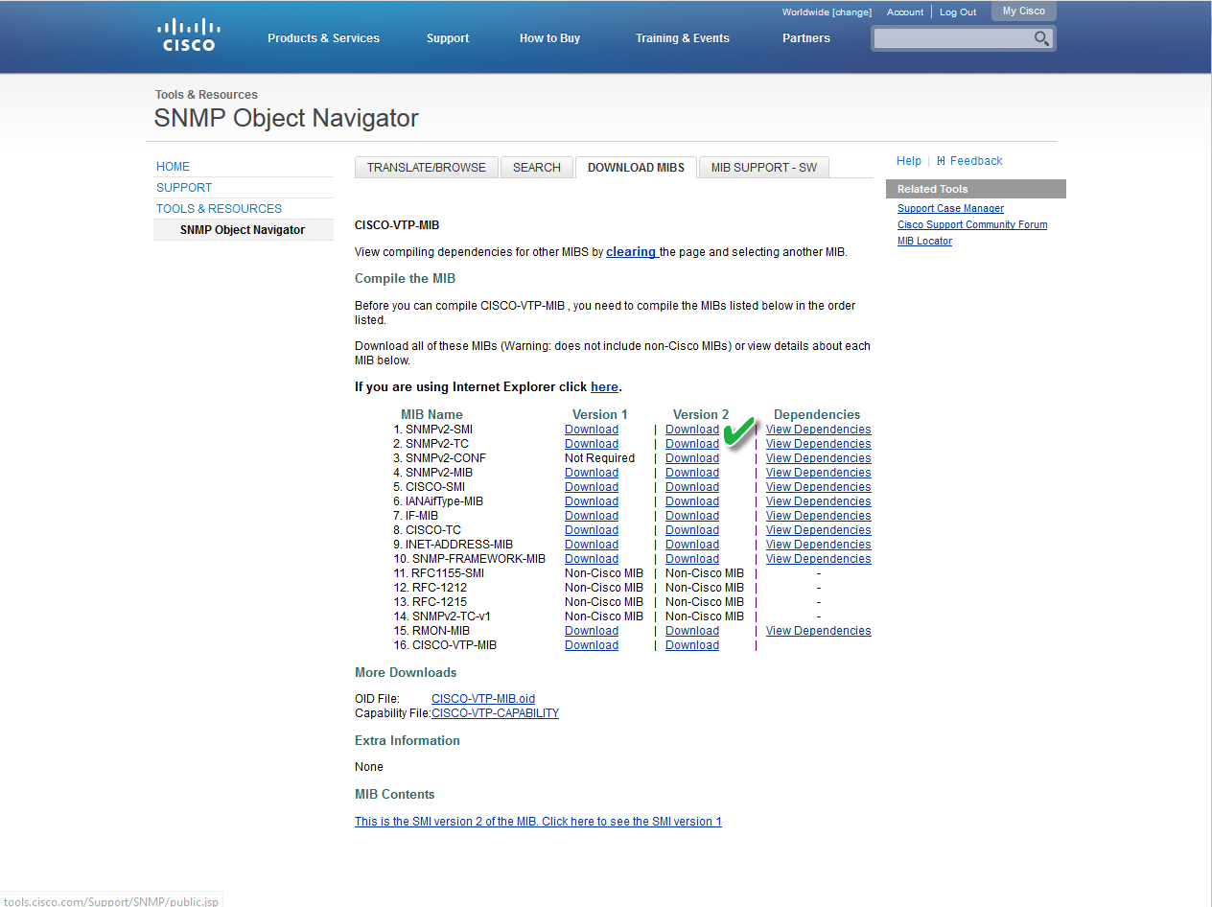The image size is (1212, 907).
Task: View Dependencies for SNMPv2-SMI
Action: [819, 430]
